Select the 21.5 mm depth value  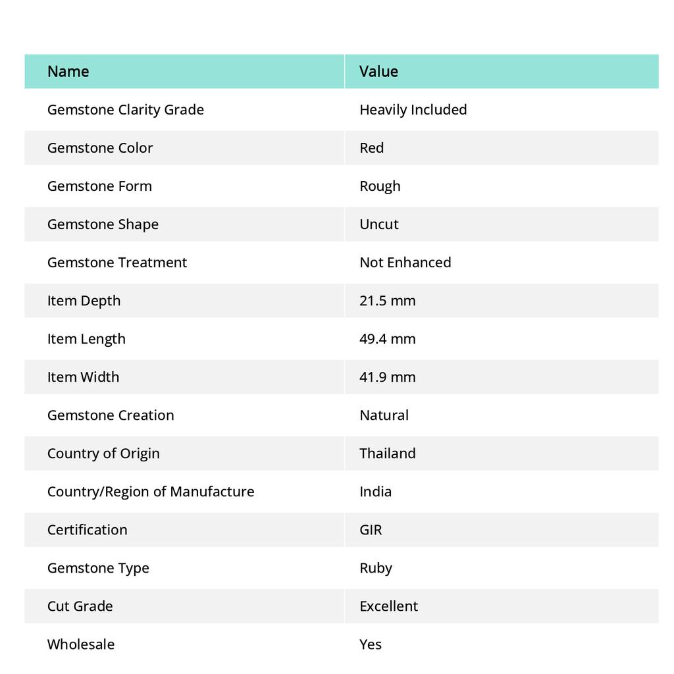(x=387, y=300)
